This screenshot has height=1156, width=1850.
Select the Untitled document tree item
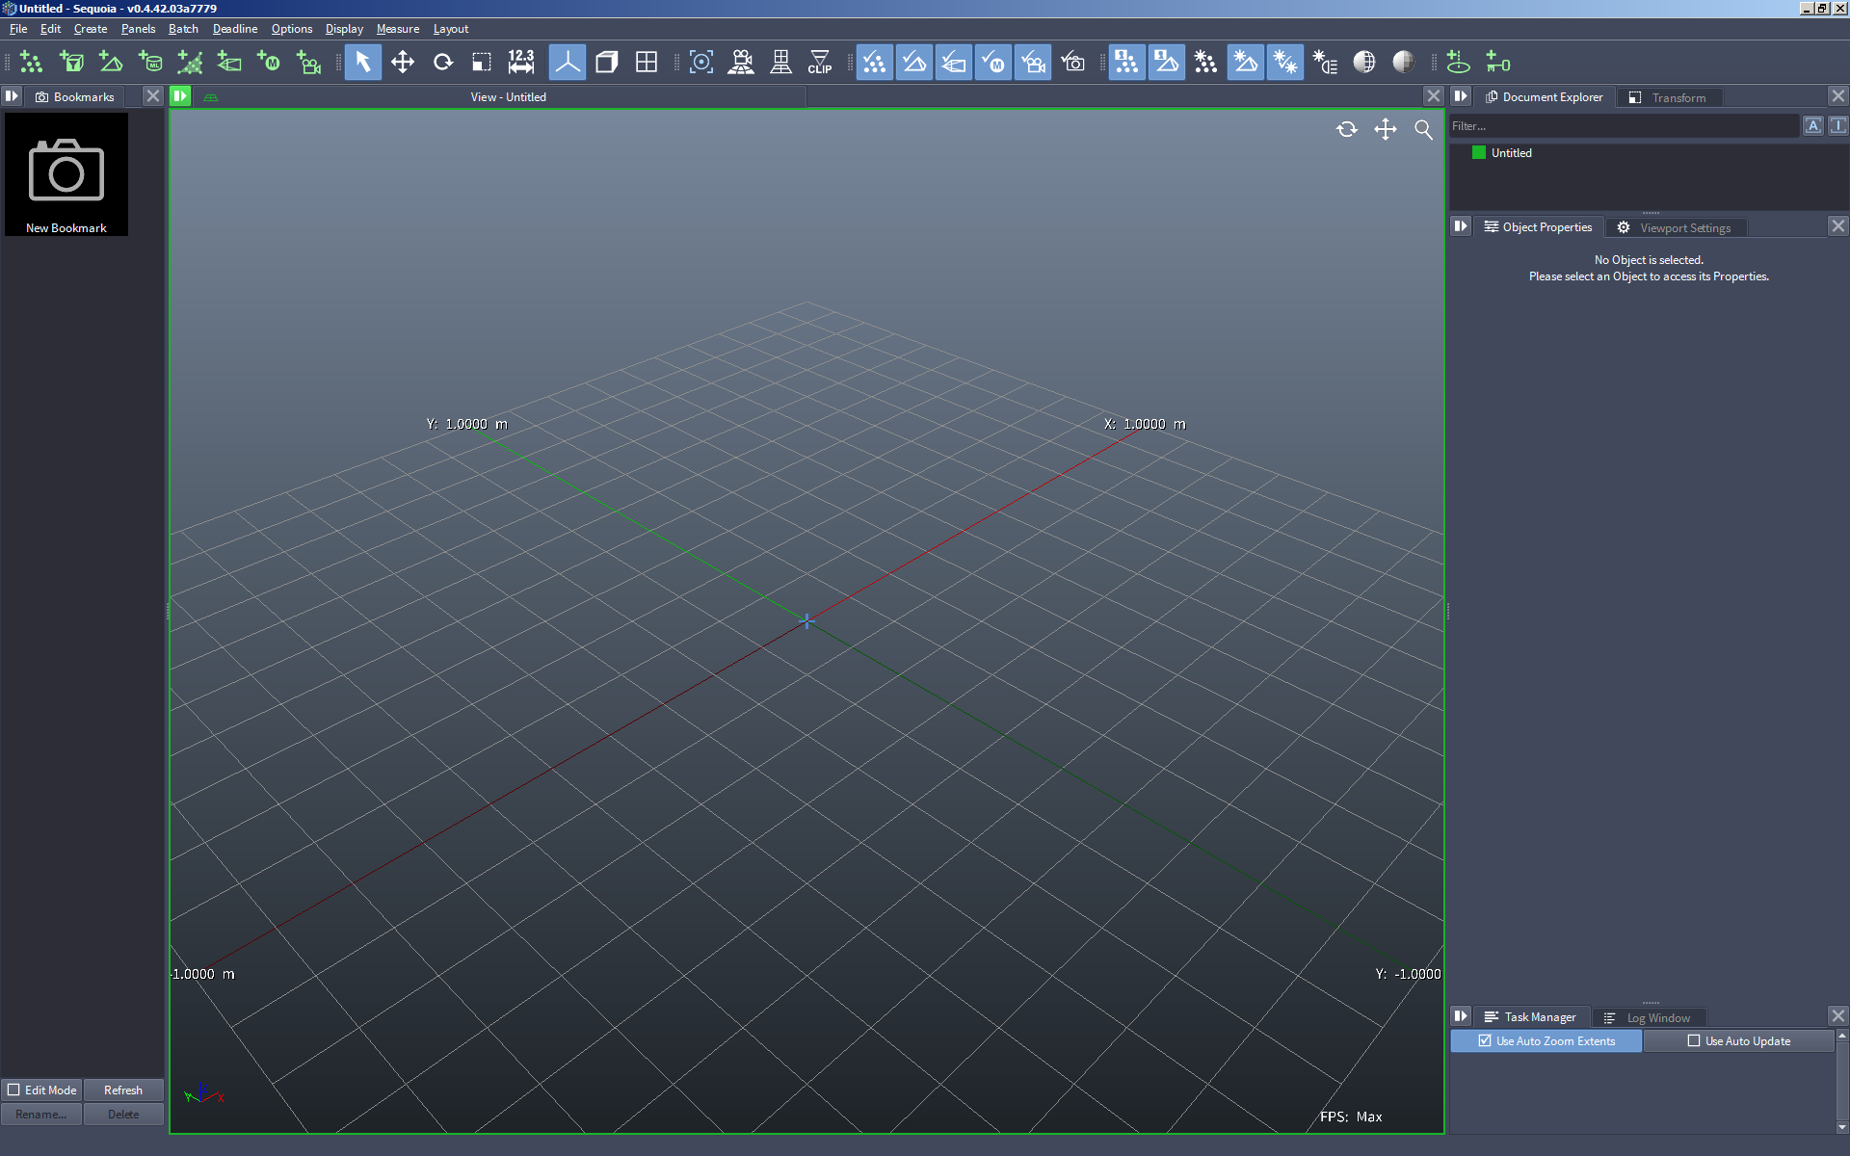(1511, 153)
